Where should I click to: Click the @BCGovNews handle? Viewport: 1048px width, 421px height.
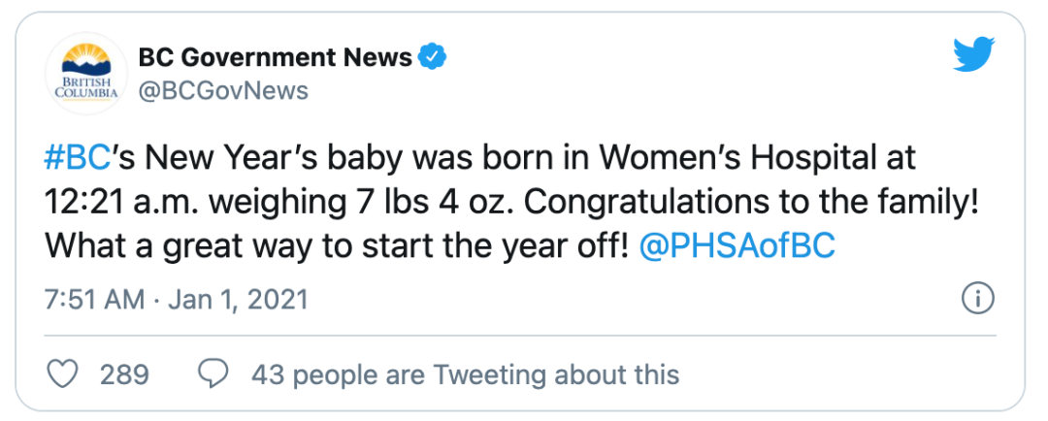(223, 91)
